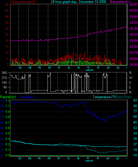Click the Barometer (in.) axis title
Screen dimensions: 138x167
pyautogui.click(x=120, y=2)
